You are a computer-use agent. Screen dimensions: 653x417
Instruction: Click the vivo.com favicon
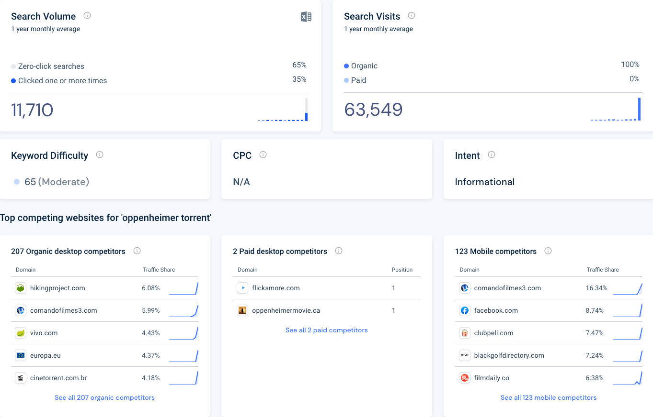point(20,333)
